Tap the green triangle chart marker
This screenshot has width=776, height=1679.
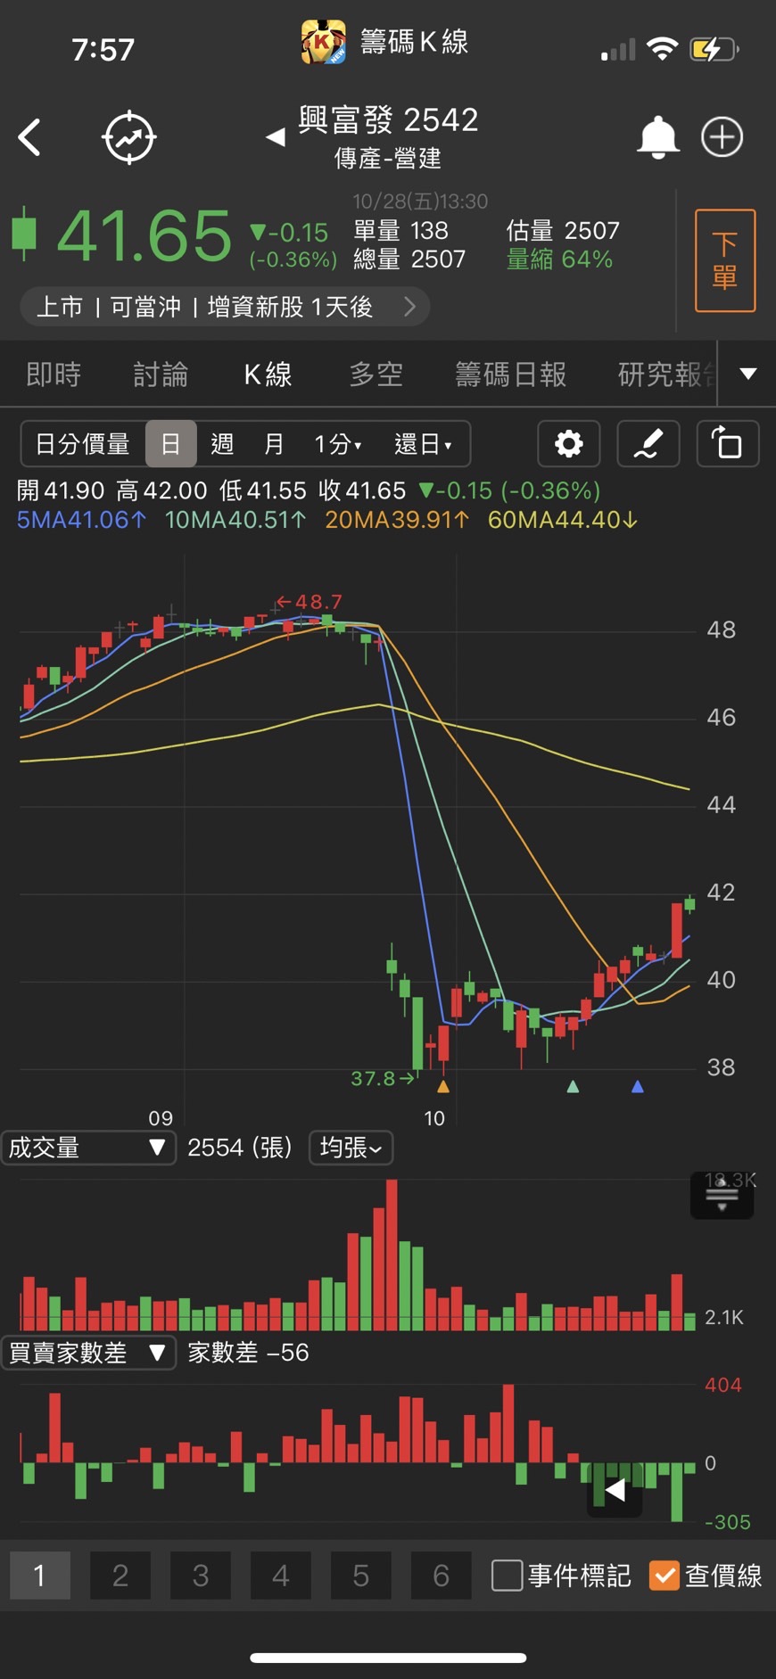573,1087
